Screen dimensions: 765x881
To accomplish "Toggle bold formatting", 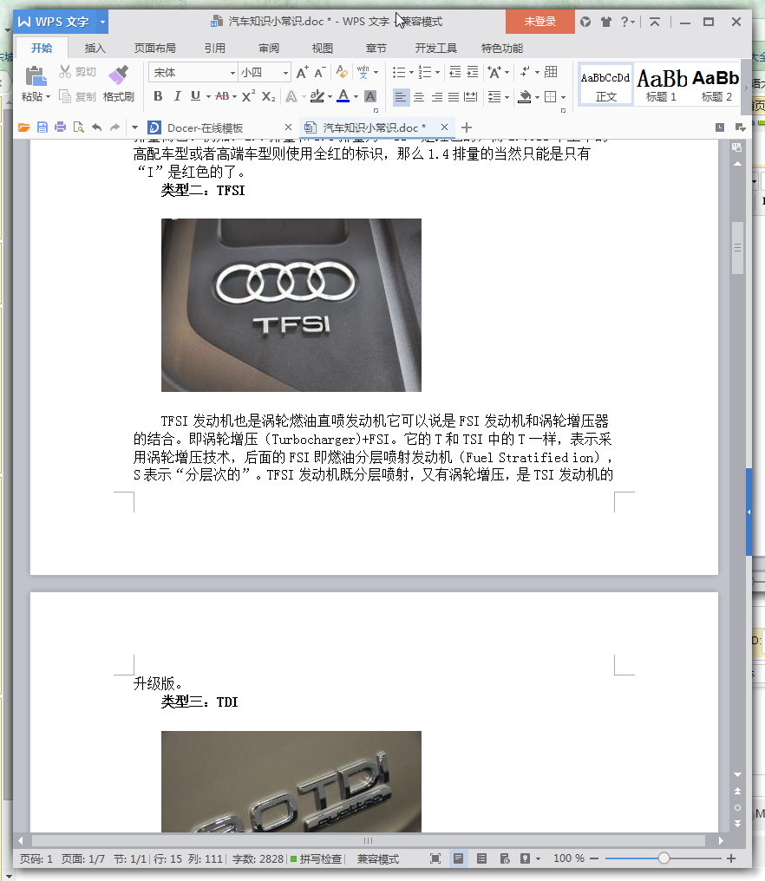I will (x=158, y=96).
